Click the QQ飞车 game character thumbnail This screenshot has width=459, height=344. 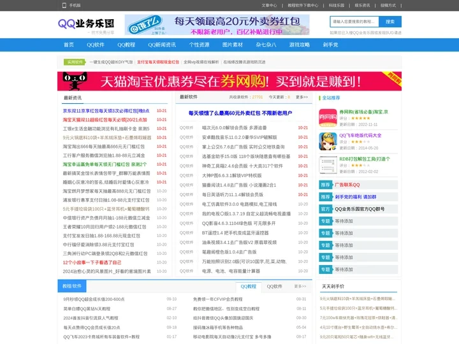pos(328,141)
